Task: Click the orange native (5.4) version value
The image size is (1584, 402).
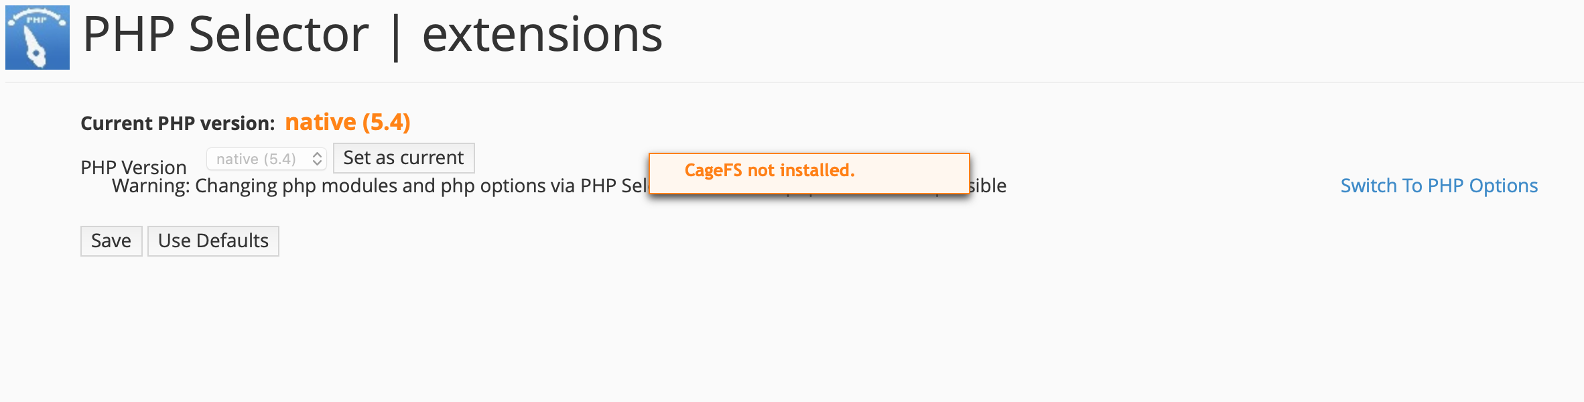Action: pos(347,122)
